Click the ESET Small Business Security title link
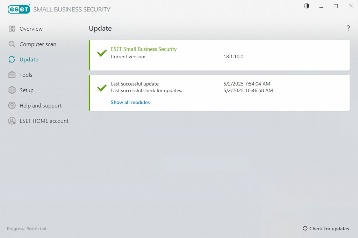358x238 pixels. (x=144, y=49)
